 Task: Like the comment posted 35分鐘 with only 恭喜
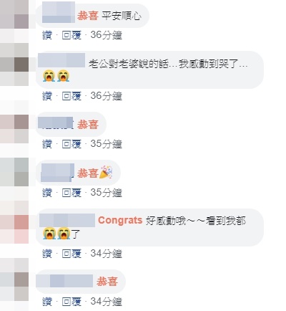coord(47,144)
